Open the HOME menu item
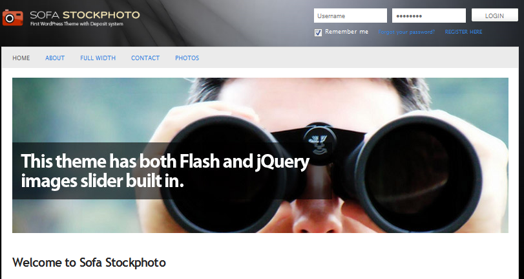 coord(21,58)
